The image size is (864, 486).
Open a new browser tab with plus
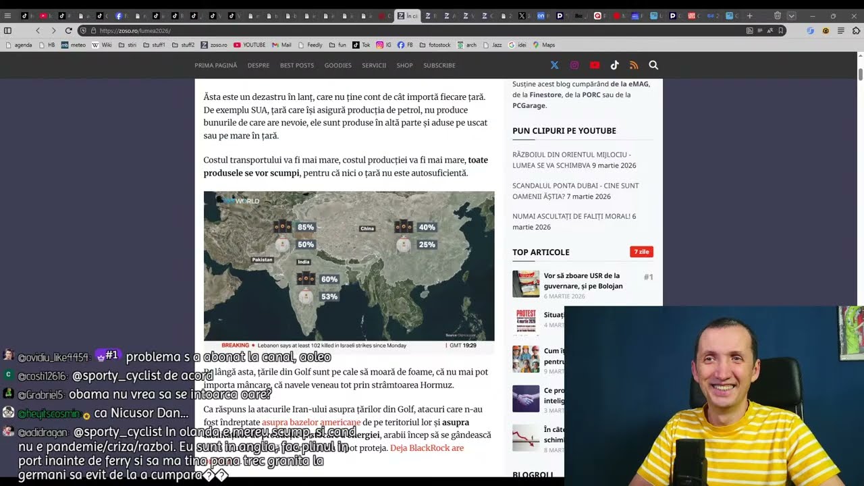749,16
